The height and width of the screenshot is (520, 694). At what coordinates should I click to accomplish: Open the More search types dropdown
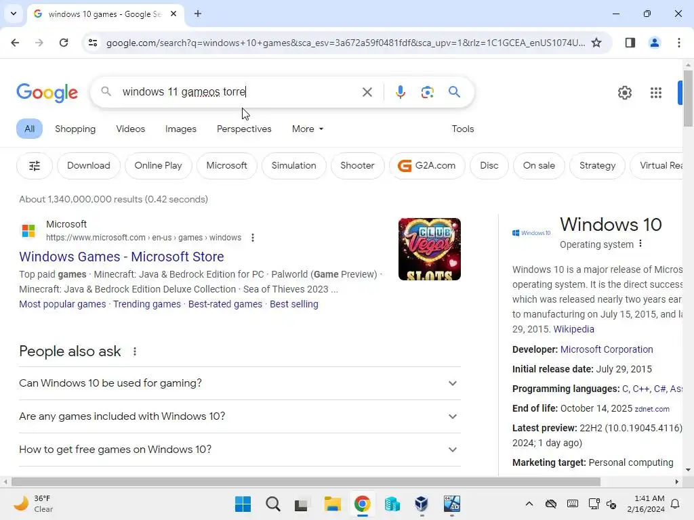[x=308, y=129]
